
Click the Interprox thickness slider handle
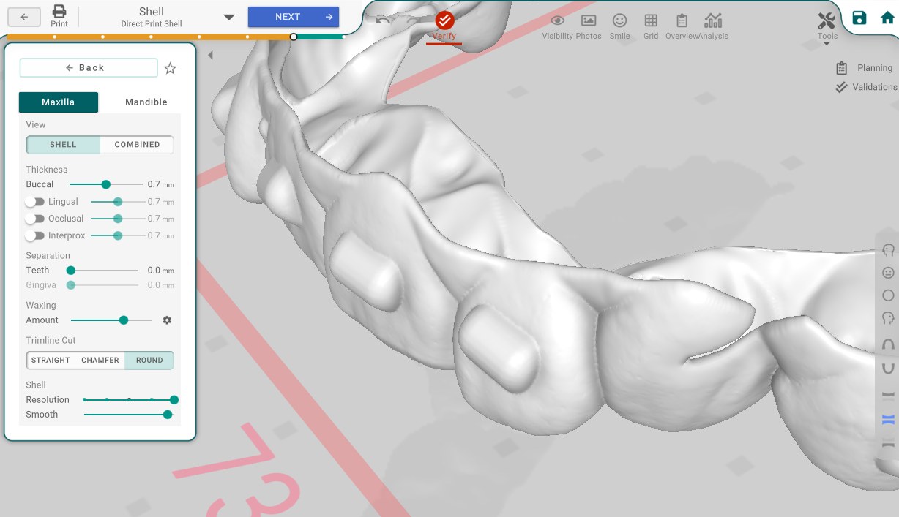pyautogui.click(x=118, y=235)
